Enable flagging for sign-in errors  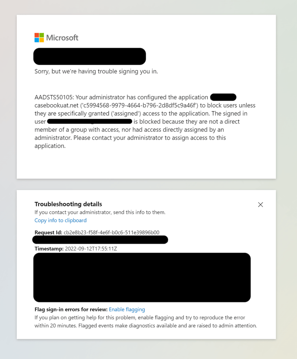pos(127,309)
